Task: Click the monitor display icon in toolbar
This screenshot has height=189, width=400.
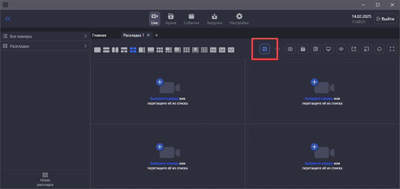Action: (328, 49)
